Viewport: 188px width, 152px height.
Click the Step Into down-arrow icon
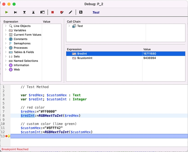tap(25, 12)
